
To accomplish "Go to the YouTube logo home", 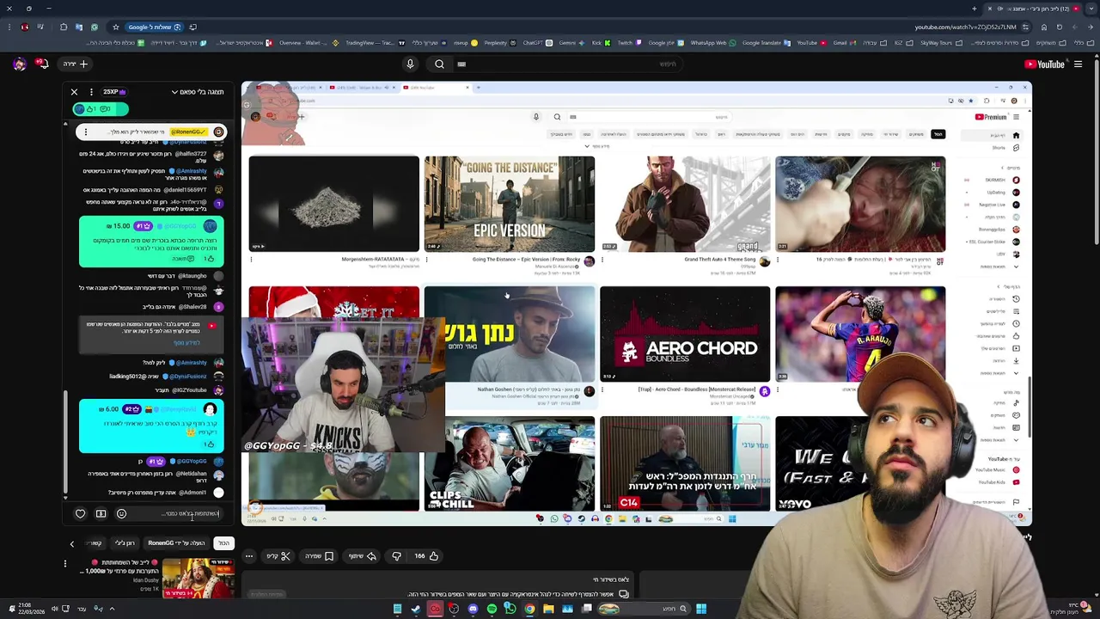I will [x=1045, y=64].
